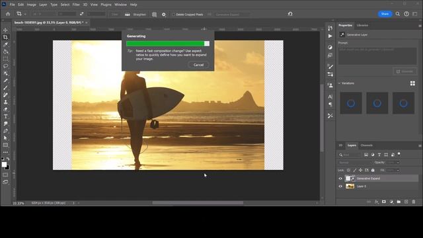The image size is (423, 238).
Task: Toggle lock transparent pixels
Action: tap(348, 171)
